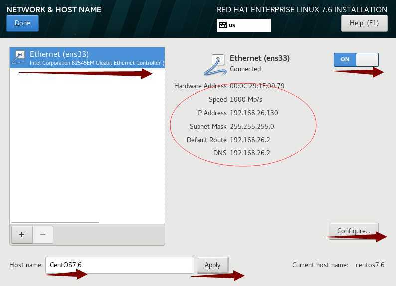Click the NETWORK & HOST NAME title

(x=54, y=10)
